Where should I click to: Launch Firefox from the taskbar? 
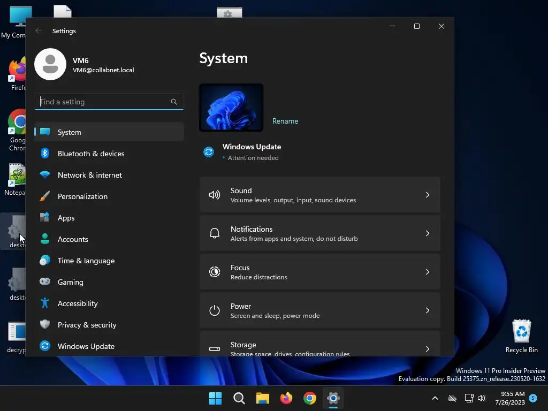[x=286, y=398]
